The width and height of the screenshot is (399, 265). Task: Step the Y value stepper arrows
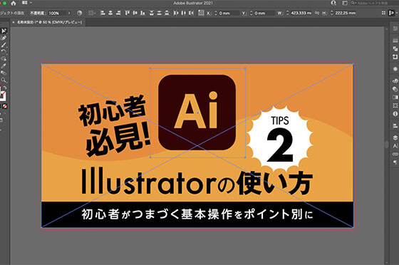pos(252,13)
